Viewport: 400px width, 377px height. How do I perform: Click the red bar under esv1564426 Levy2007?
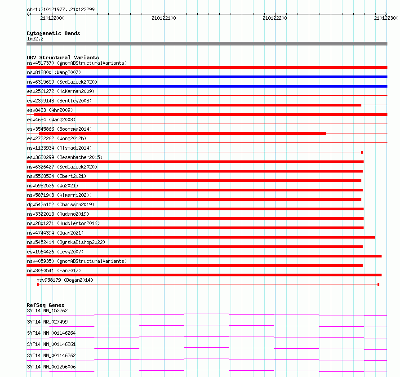[x=204, y=256]
